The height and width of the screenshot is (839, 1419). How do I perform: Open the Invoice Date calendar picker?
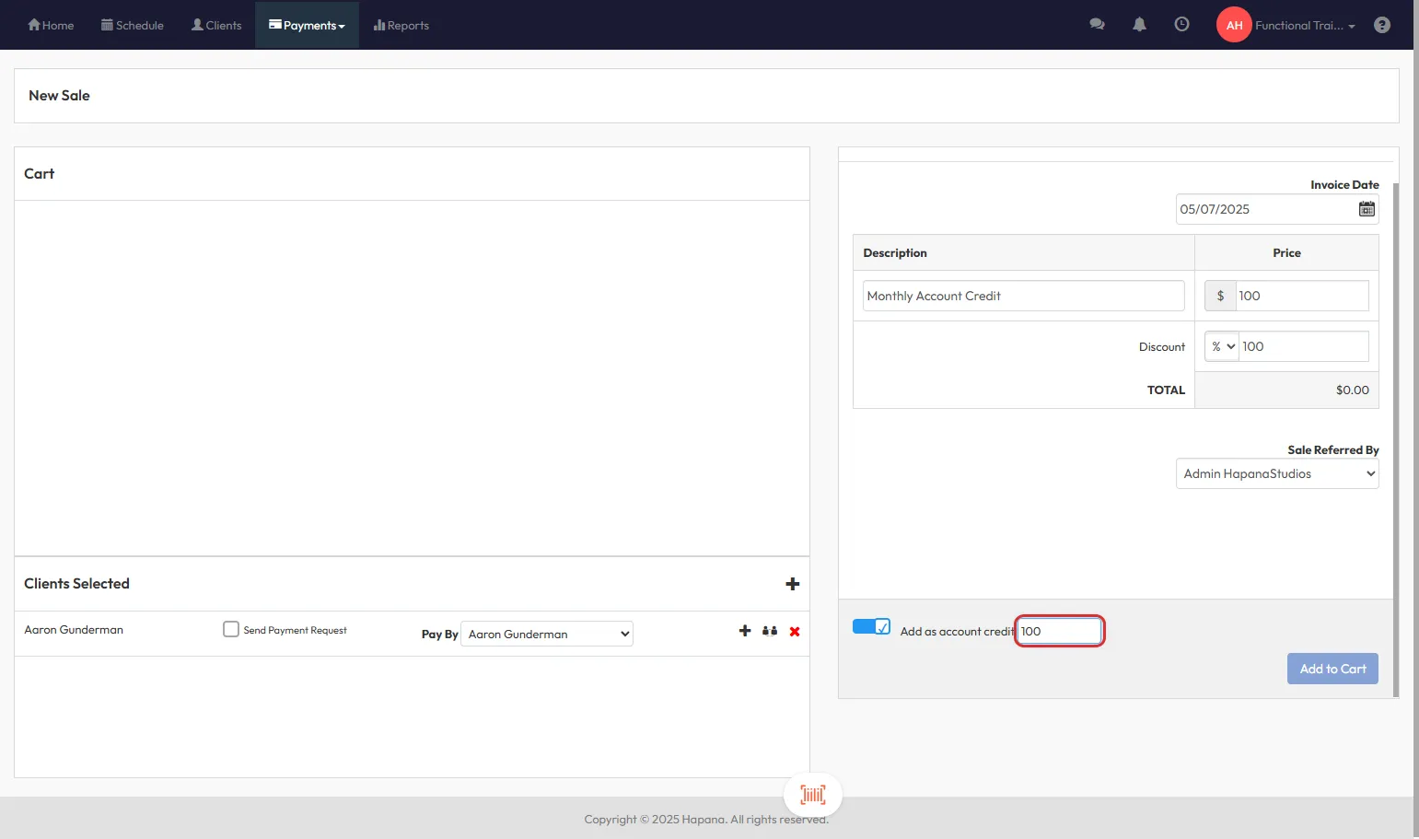click(x=1367, y=209)
